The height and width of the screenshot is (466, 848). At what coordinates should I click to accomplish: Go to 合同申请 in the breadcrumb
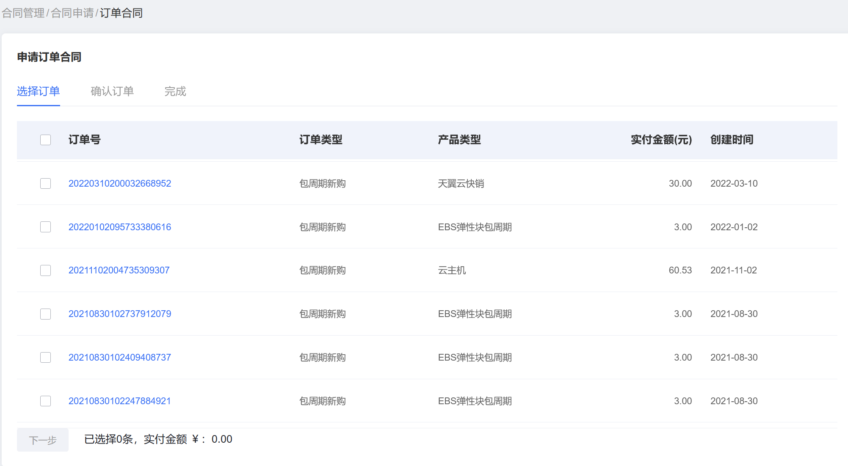(72, 13)
